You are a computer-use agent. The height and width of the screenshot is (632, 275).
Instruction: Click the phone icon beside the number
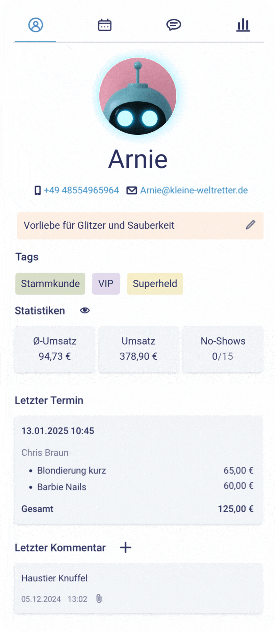coord(37,191)
